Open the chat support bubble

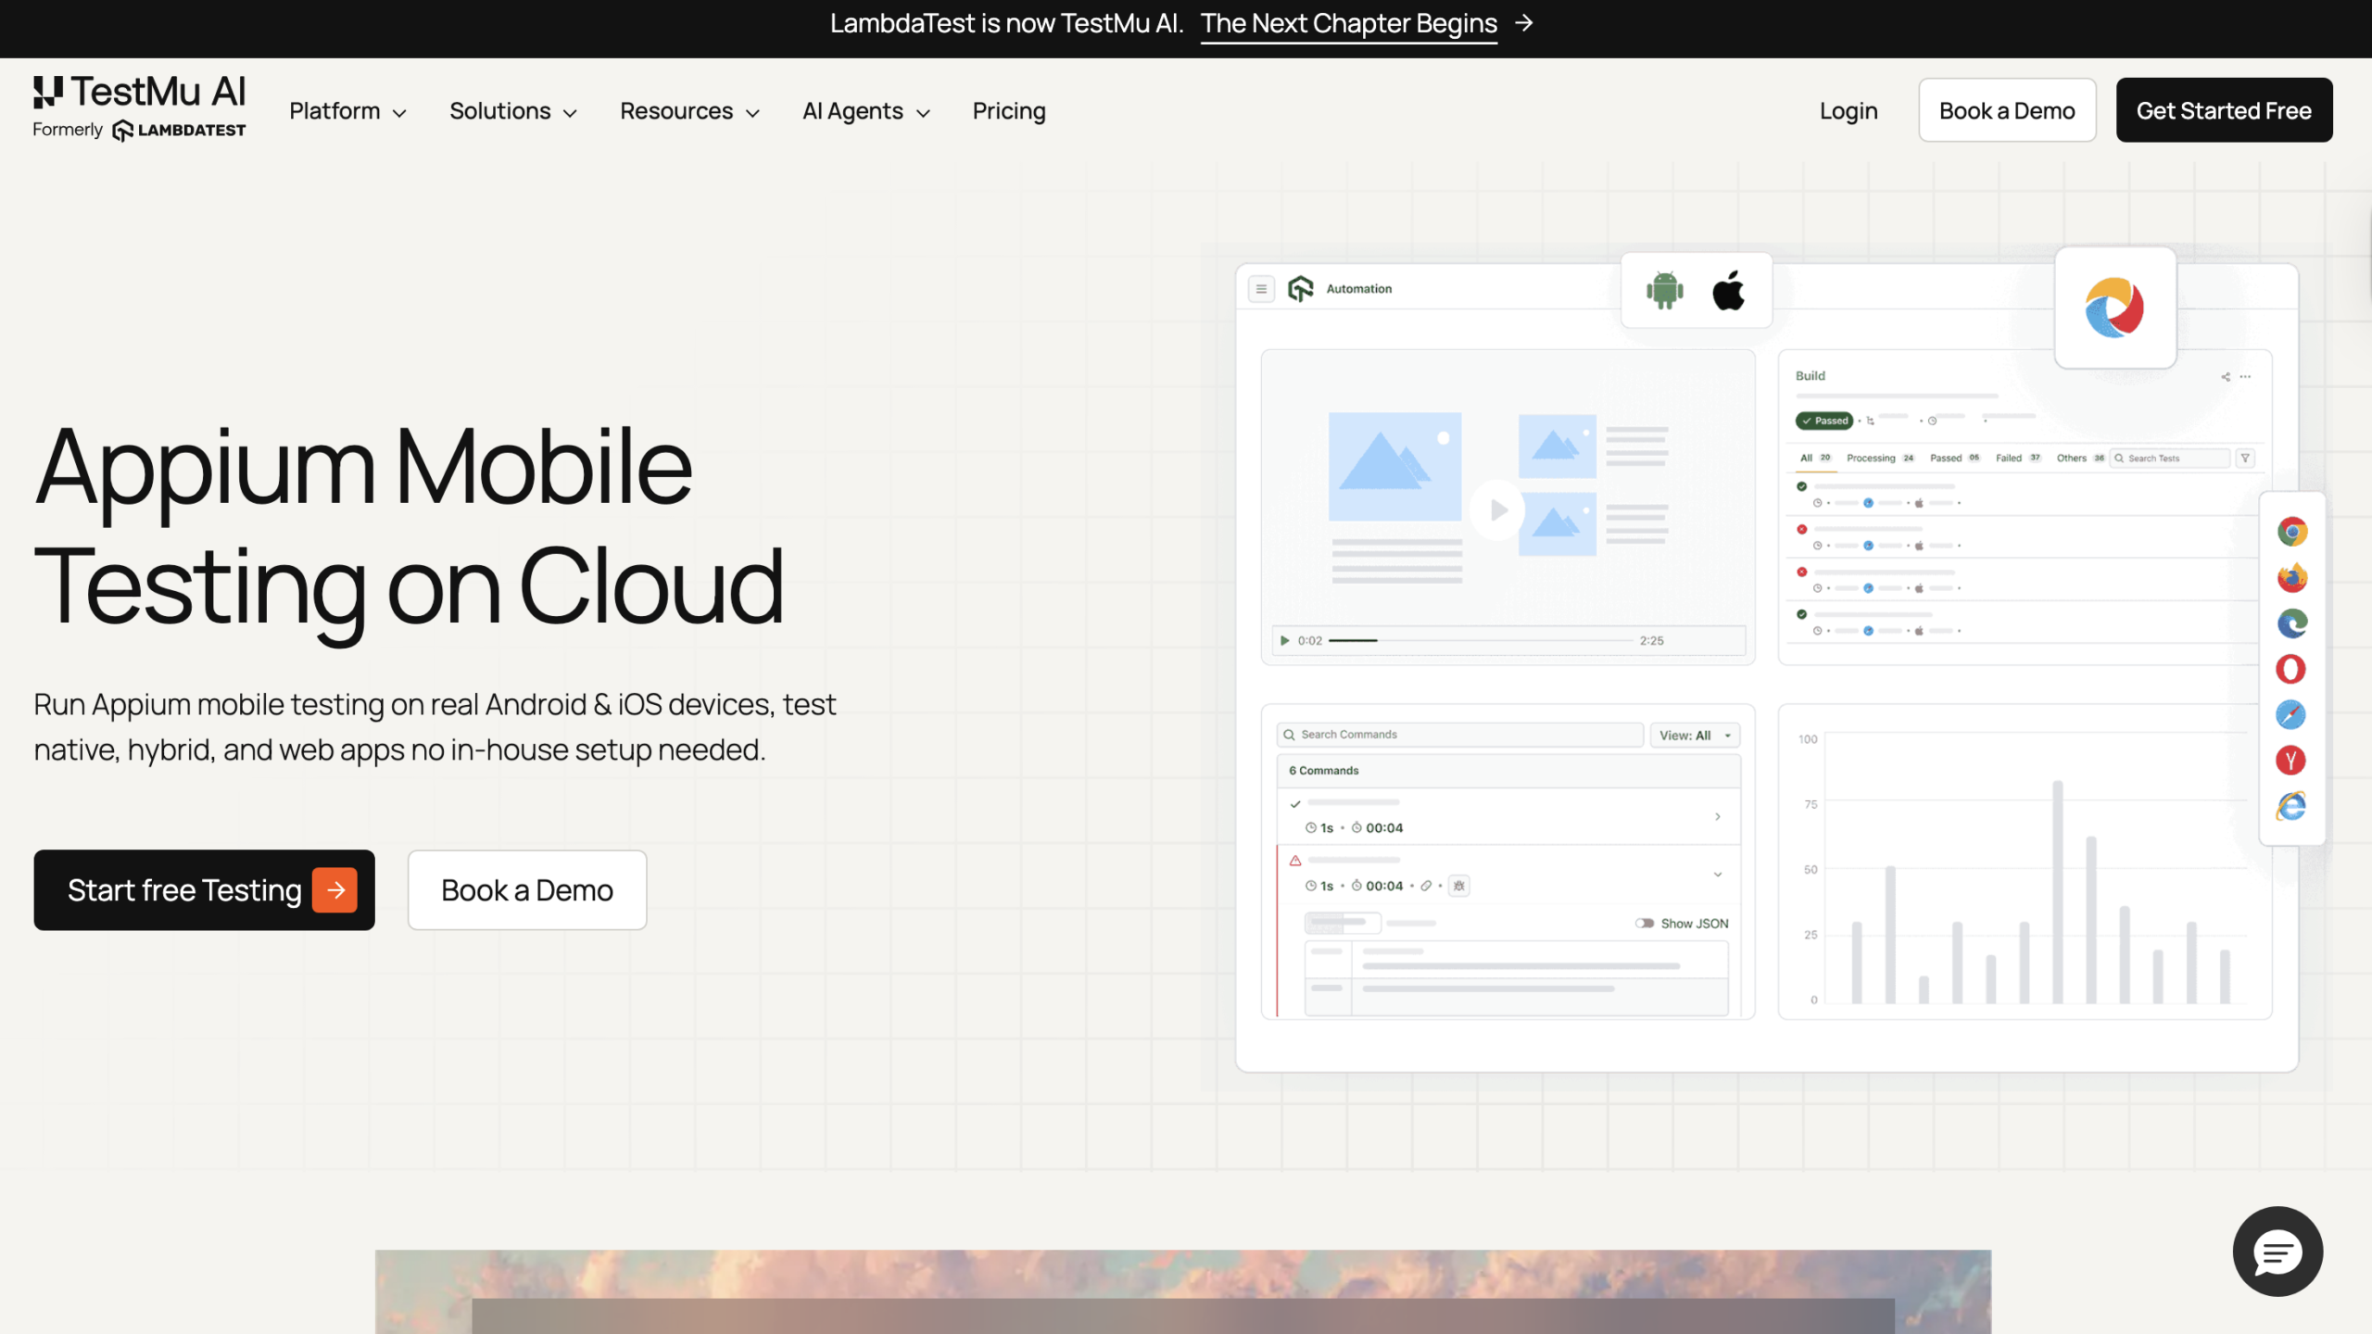2277,1252
